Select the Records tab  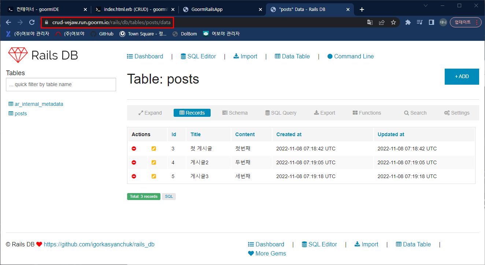point(192,113)
